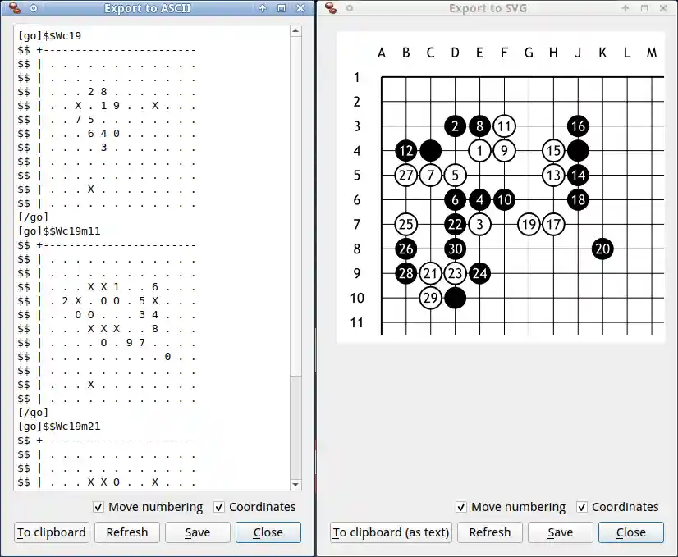Toggle Coordinates in the ASCII export window
The image size is (678, 557).
pyautogui.click(x=219, y=507)
